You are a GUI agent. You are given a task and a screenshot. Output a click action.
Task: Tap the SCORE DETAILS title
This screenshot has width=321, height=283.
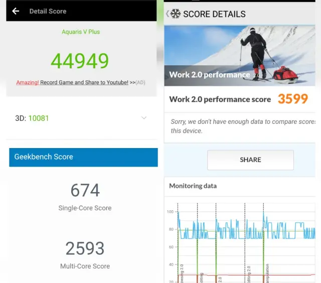[x=214, y=14]
